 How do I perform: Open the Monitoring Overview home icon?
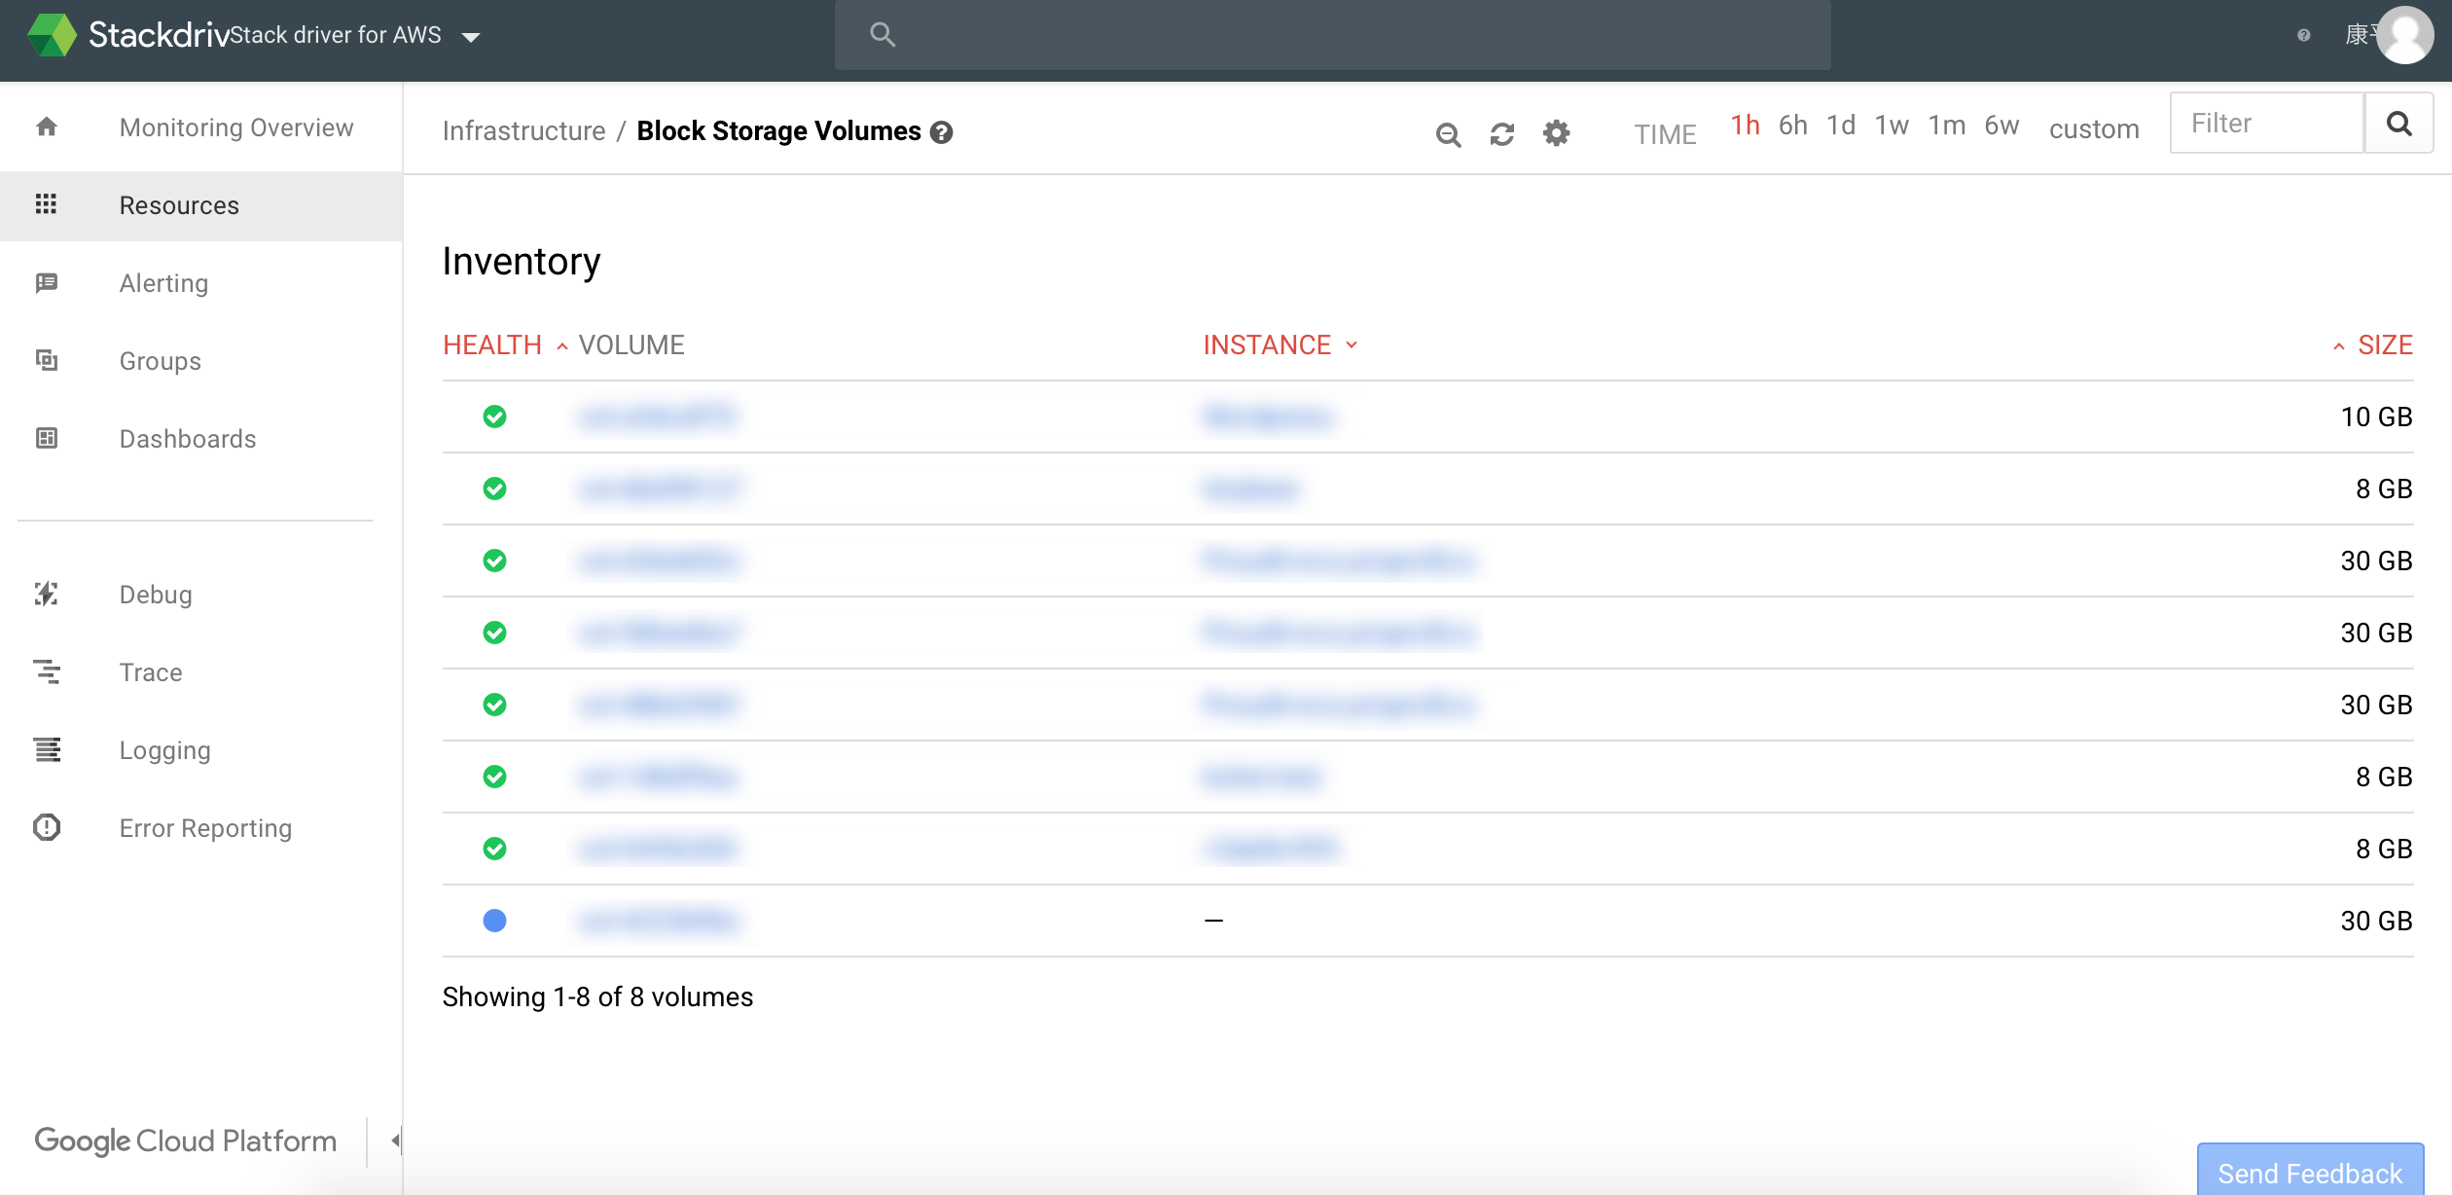pyautogui.click(x=46, y=127)
